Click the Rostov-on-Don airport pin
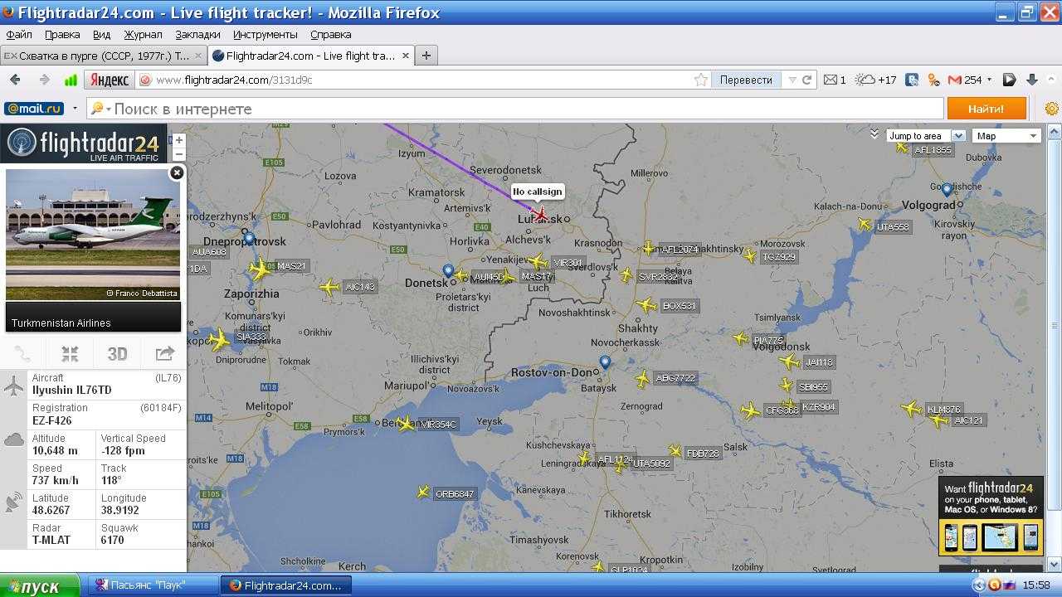 [x=605, y=362]
